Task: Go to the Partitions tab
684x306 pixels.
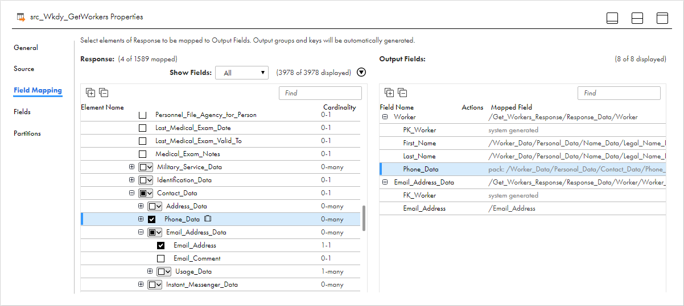Action: pos(27,133)
